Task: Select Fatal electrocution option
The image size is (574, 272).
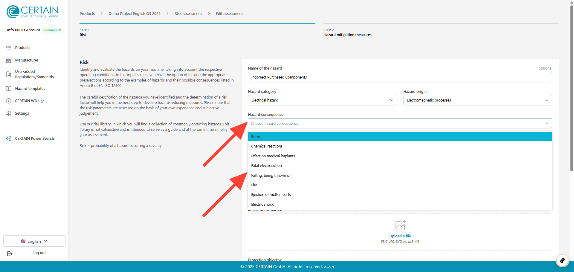Action: [x=400, y=166]
